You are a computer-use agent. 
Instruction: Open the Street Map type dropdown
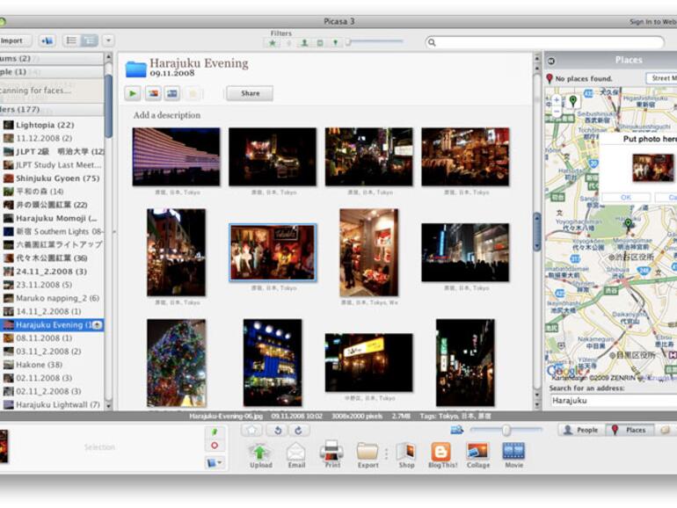click(x=661, y=78)
